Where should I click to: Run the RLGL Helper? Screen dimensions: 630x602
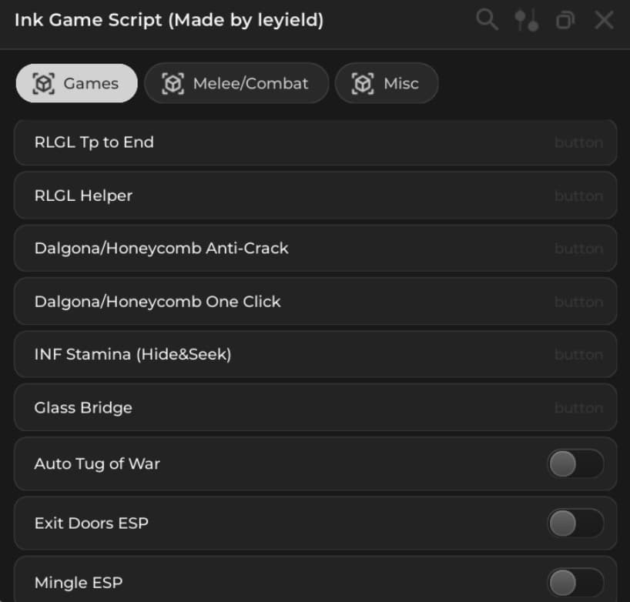315,196
